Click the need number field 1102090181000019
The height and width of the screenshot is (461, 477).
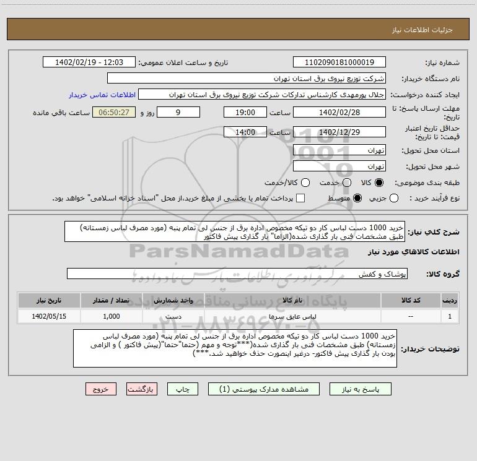tap(339, 62)
